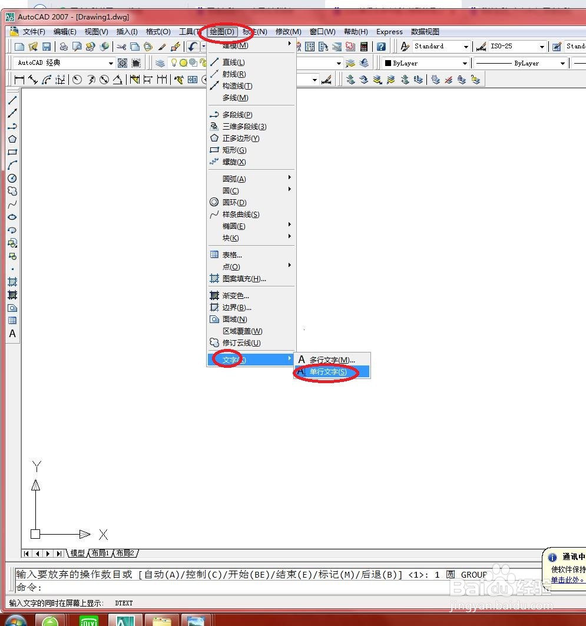Switch to the 布局2 tab
Viewport: 586px width, 626px height.
pos(125,553)
